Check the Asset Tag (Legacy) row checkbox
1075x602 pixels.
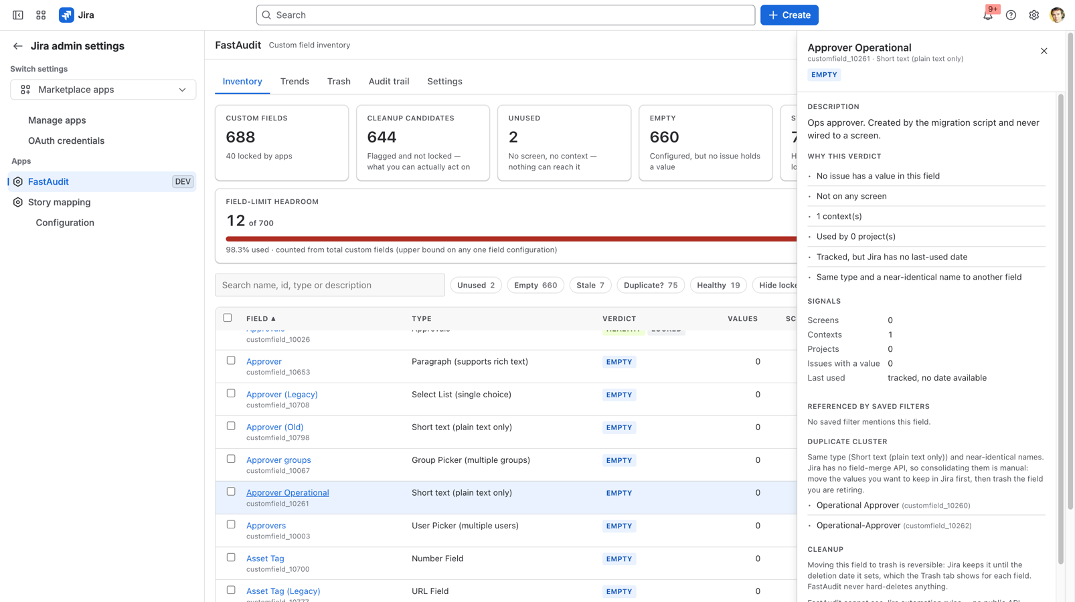[x=231, y=590]
